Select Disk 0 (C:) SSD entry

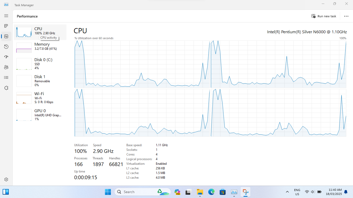40,64
